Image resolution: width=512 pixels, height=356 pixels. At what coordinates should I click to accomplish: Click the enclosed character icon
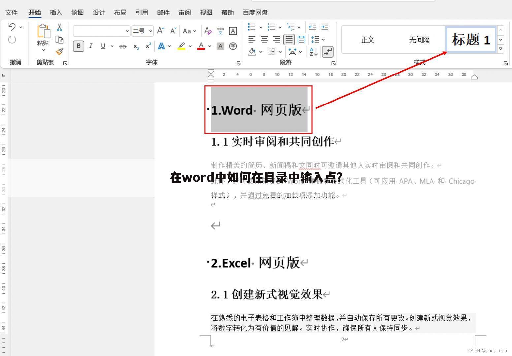pyautogui.click(x=233, y=46)
